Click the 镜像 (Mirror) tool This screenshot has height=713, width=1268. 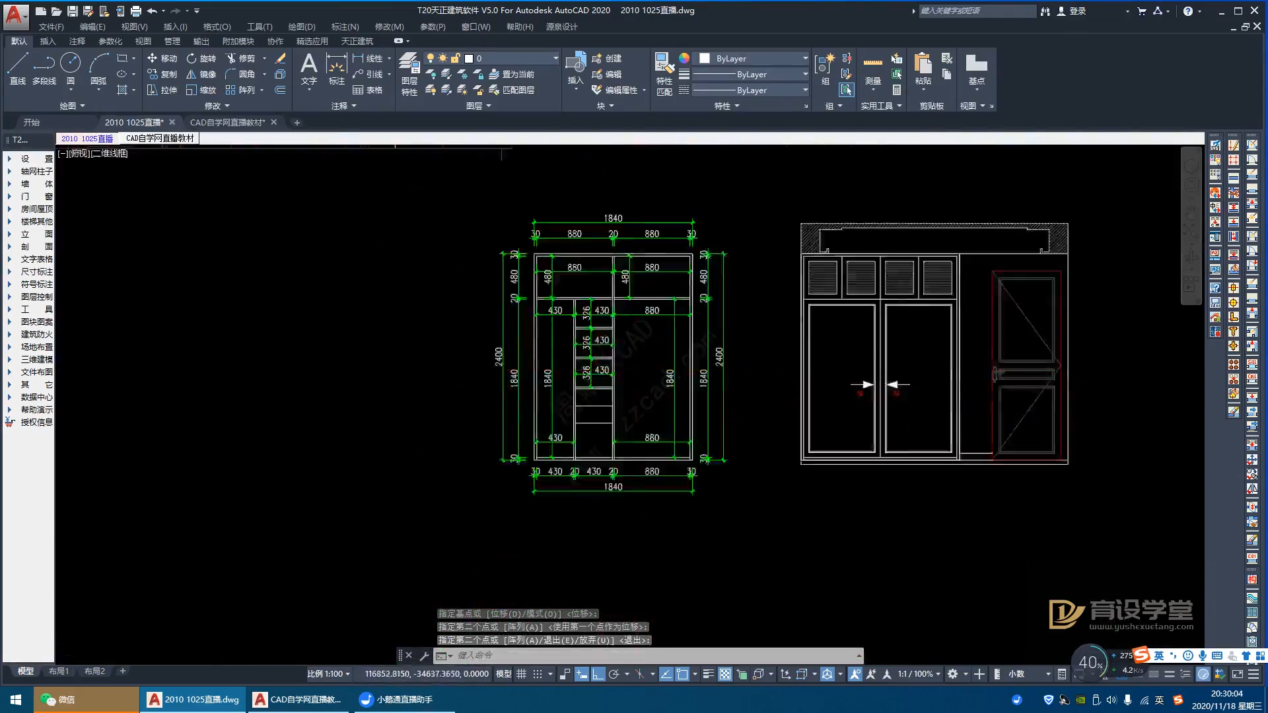point(201,74)
